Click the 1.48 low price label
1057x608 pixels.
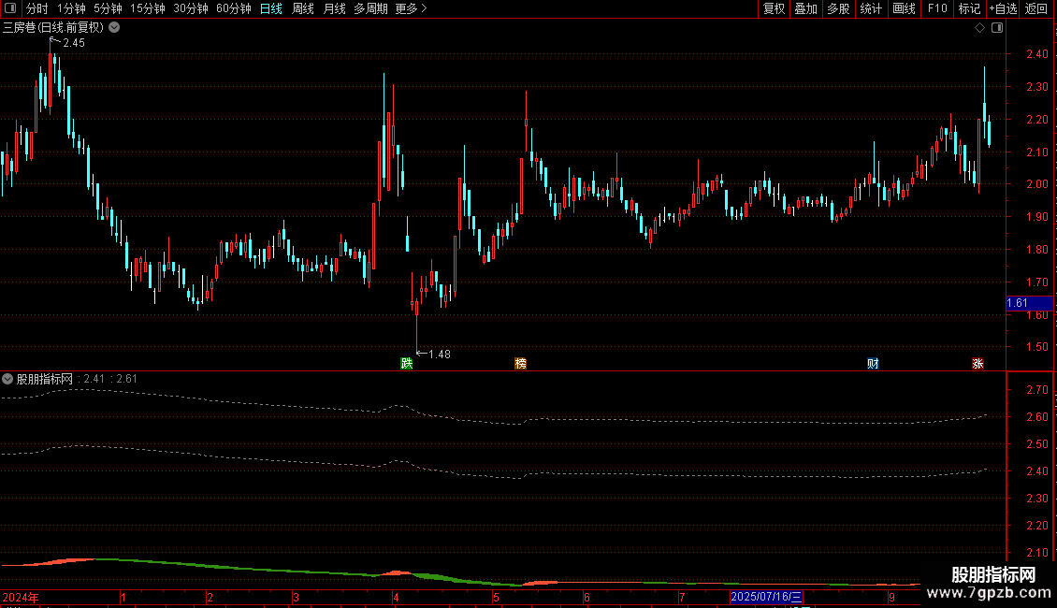(x=440, y=354)
